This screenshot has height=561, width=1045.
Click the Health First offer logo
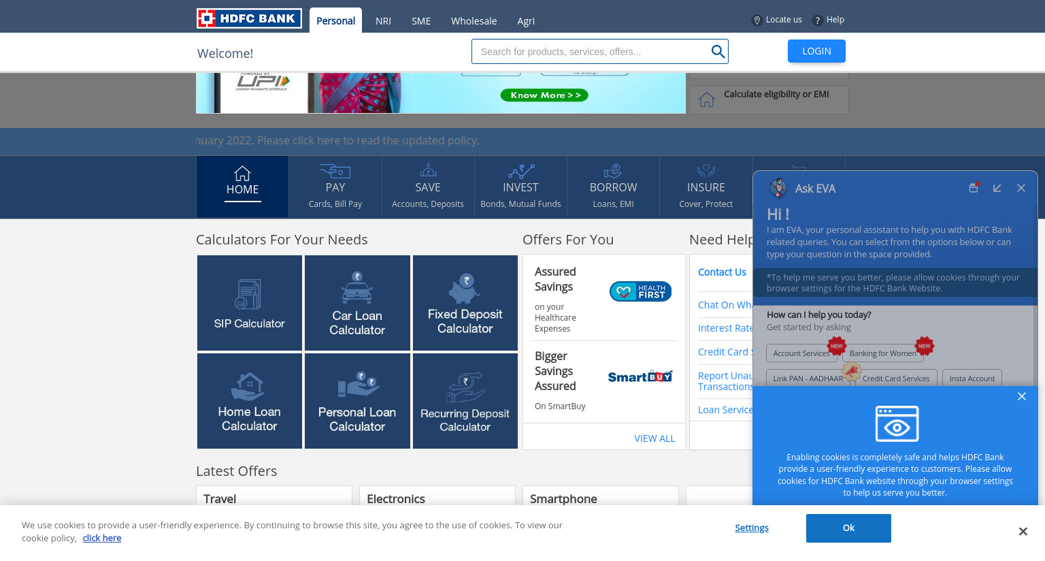click(640, 291)
